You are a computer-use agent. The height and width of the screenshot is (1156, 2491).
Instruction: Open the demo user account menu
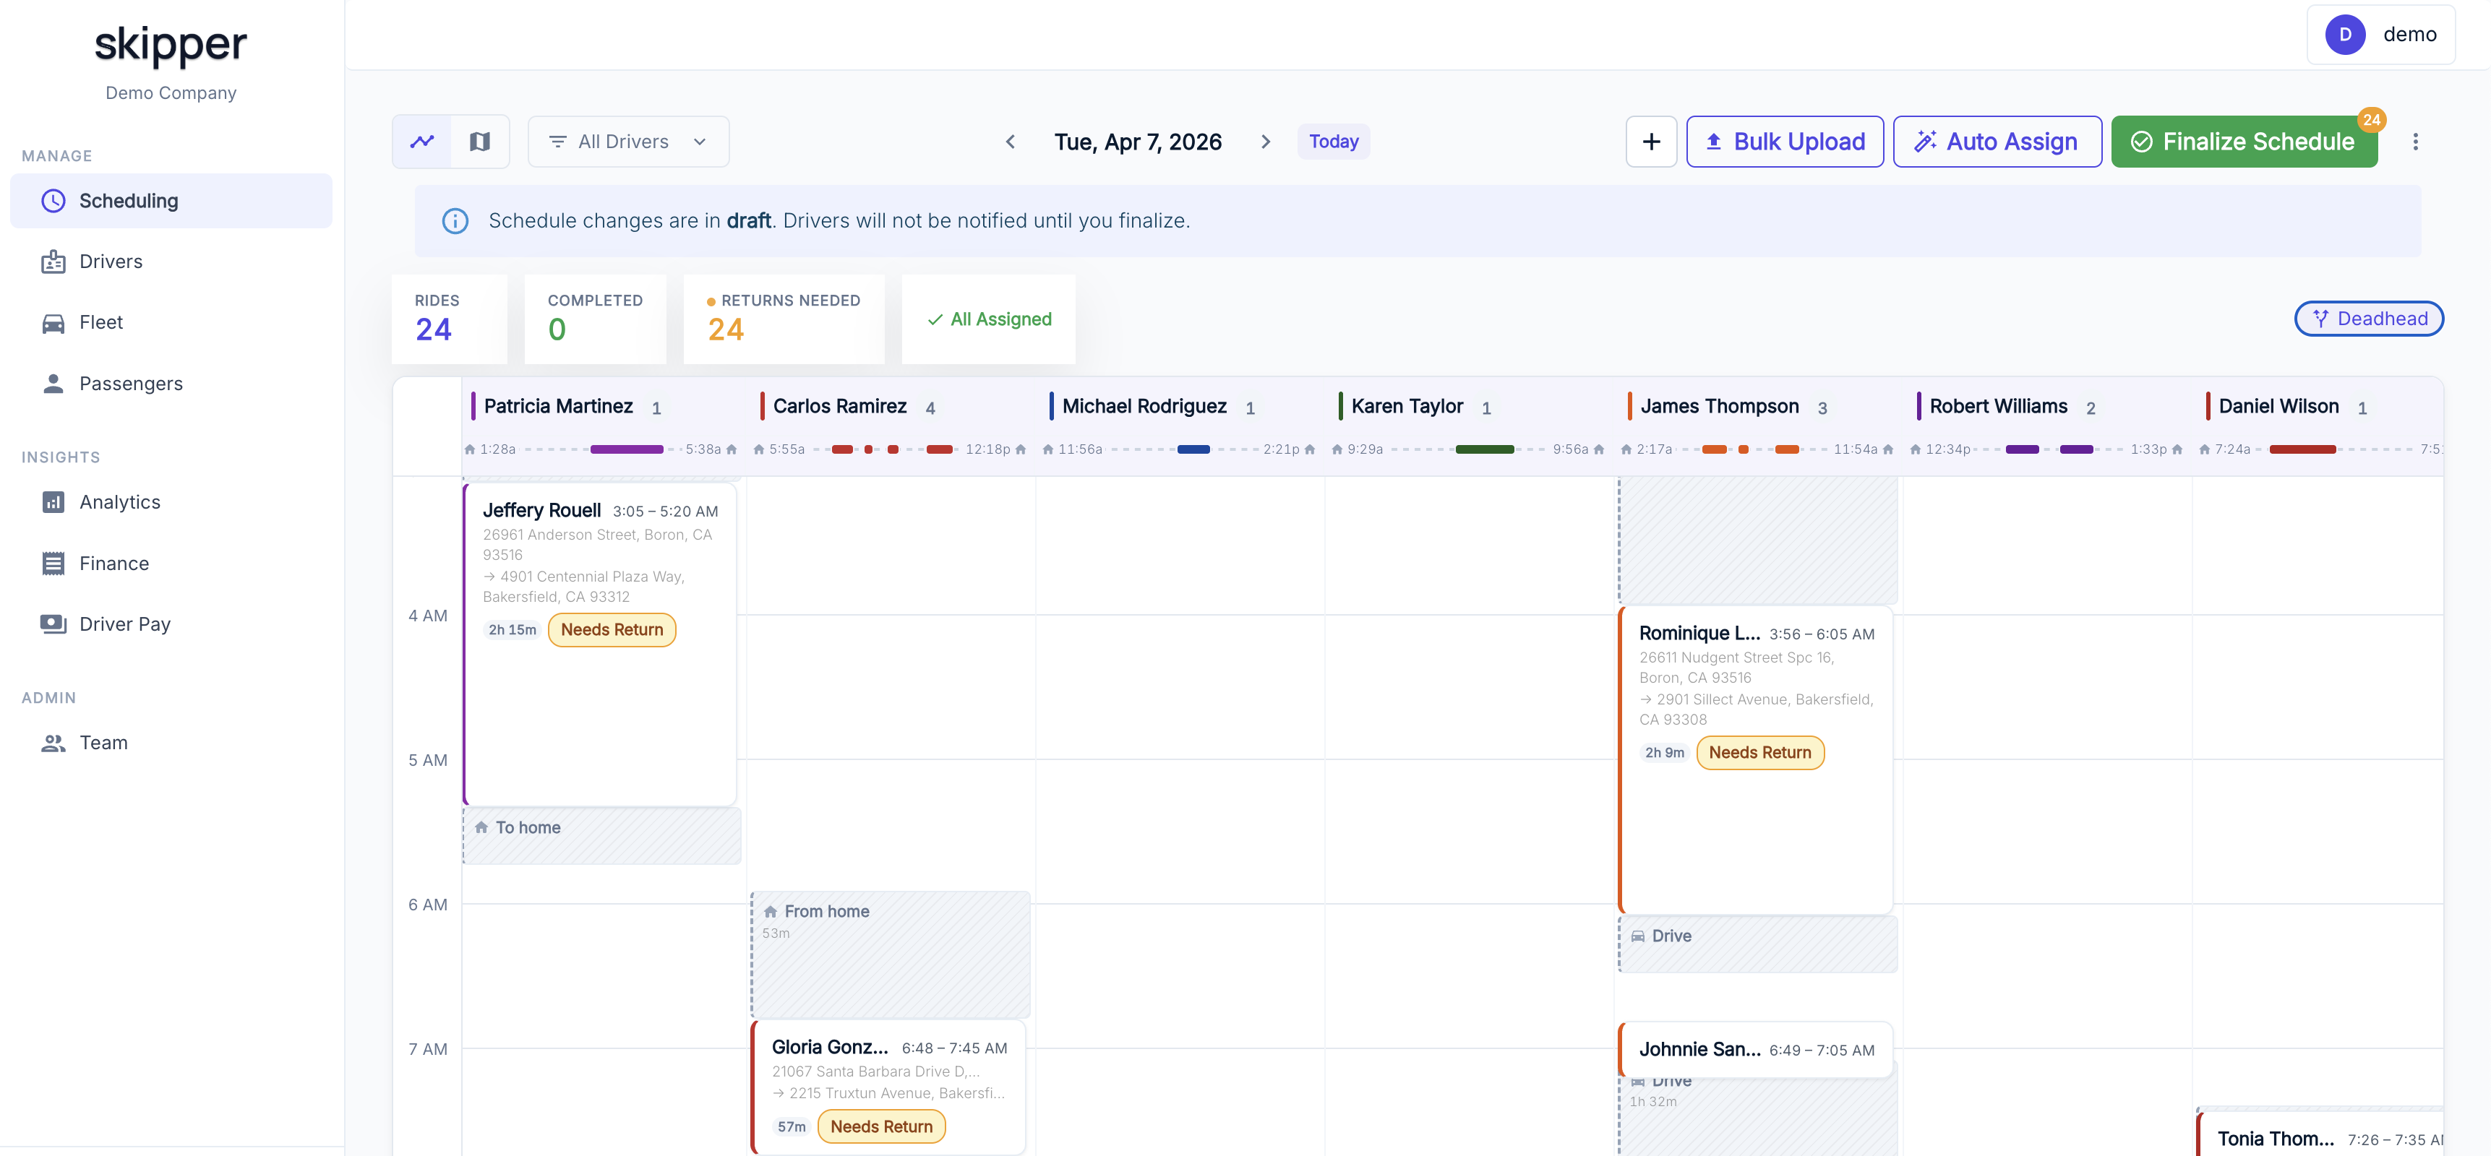pos(2380,35)
